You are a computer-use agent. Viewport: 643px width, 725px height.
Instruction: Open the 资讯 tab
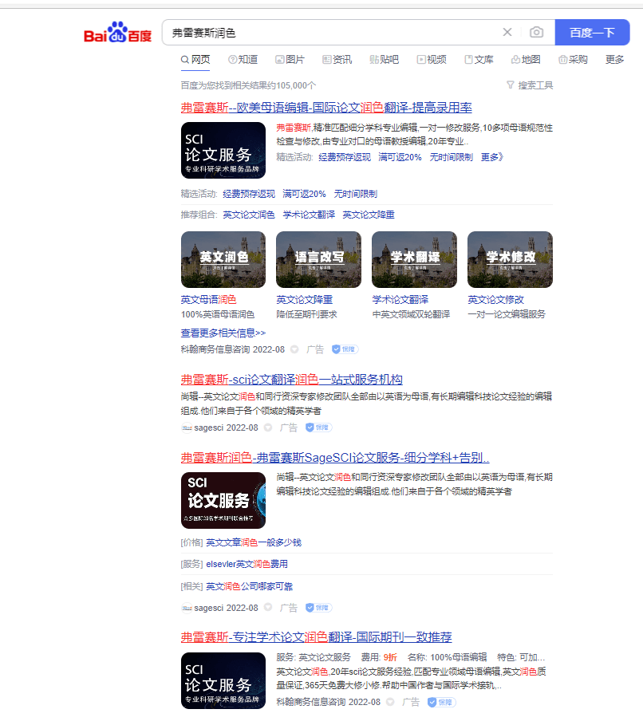pos(337,60)
